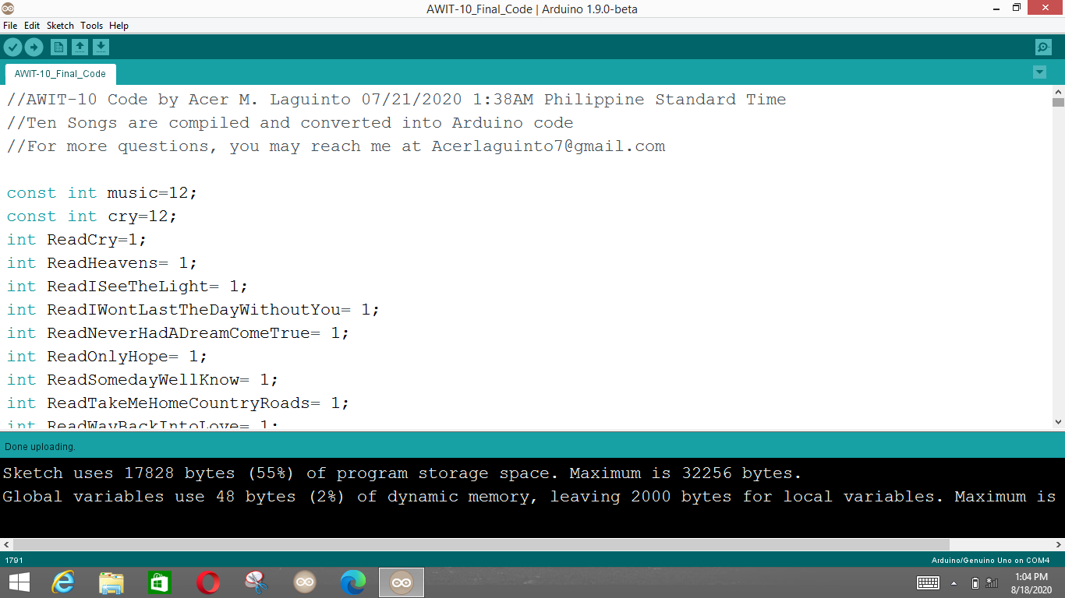The image size is (1065, 598).
Task: Open the Edit menu
Action: pos(32,26)
